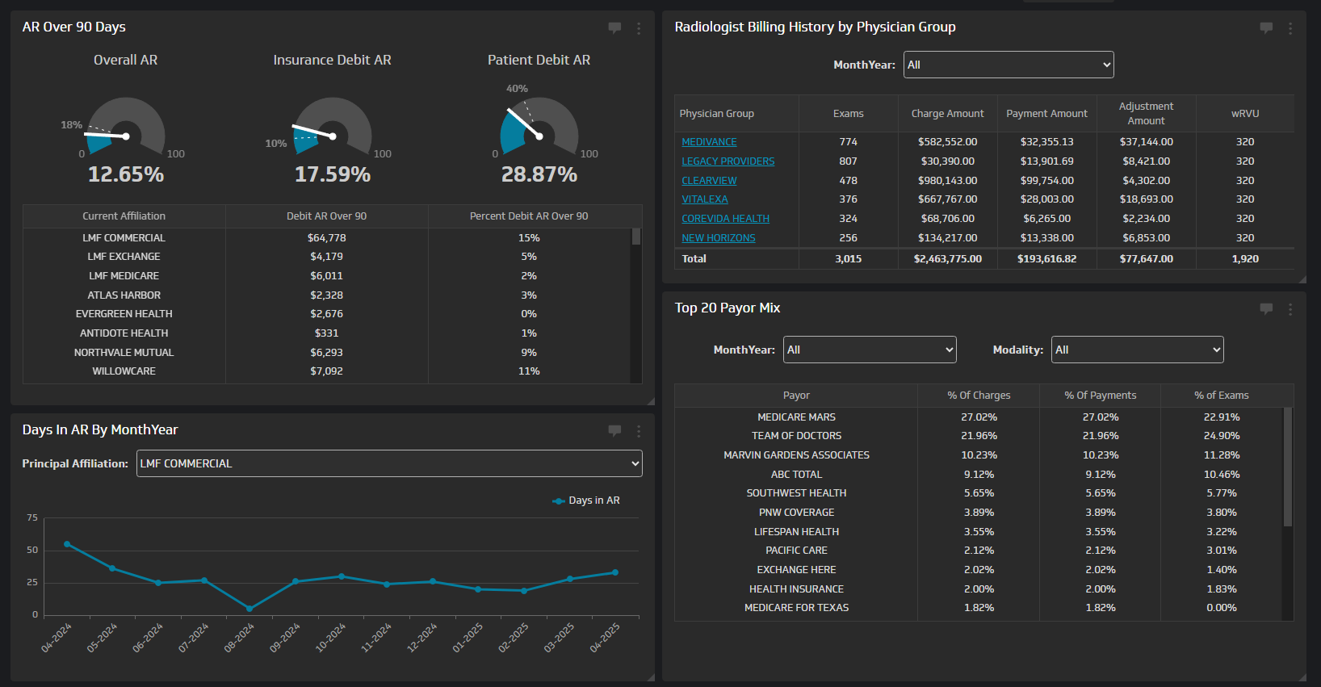Sort by Payment Amount column header
1321x687 pixels.
tap(1047, 114)
